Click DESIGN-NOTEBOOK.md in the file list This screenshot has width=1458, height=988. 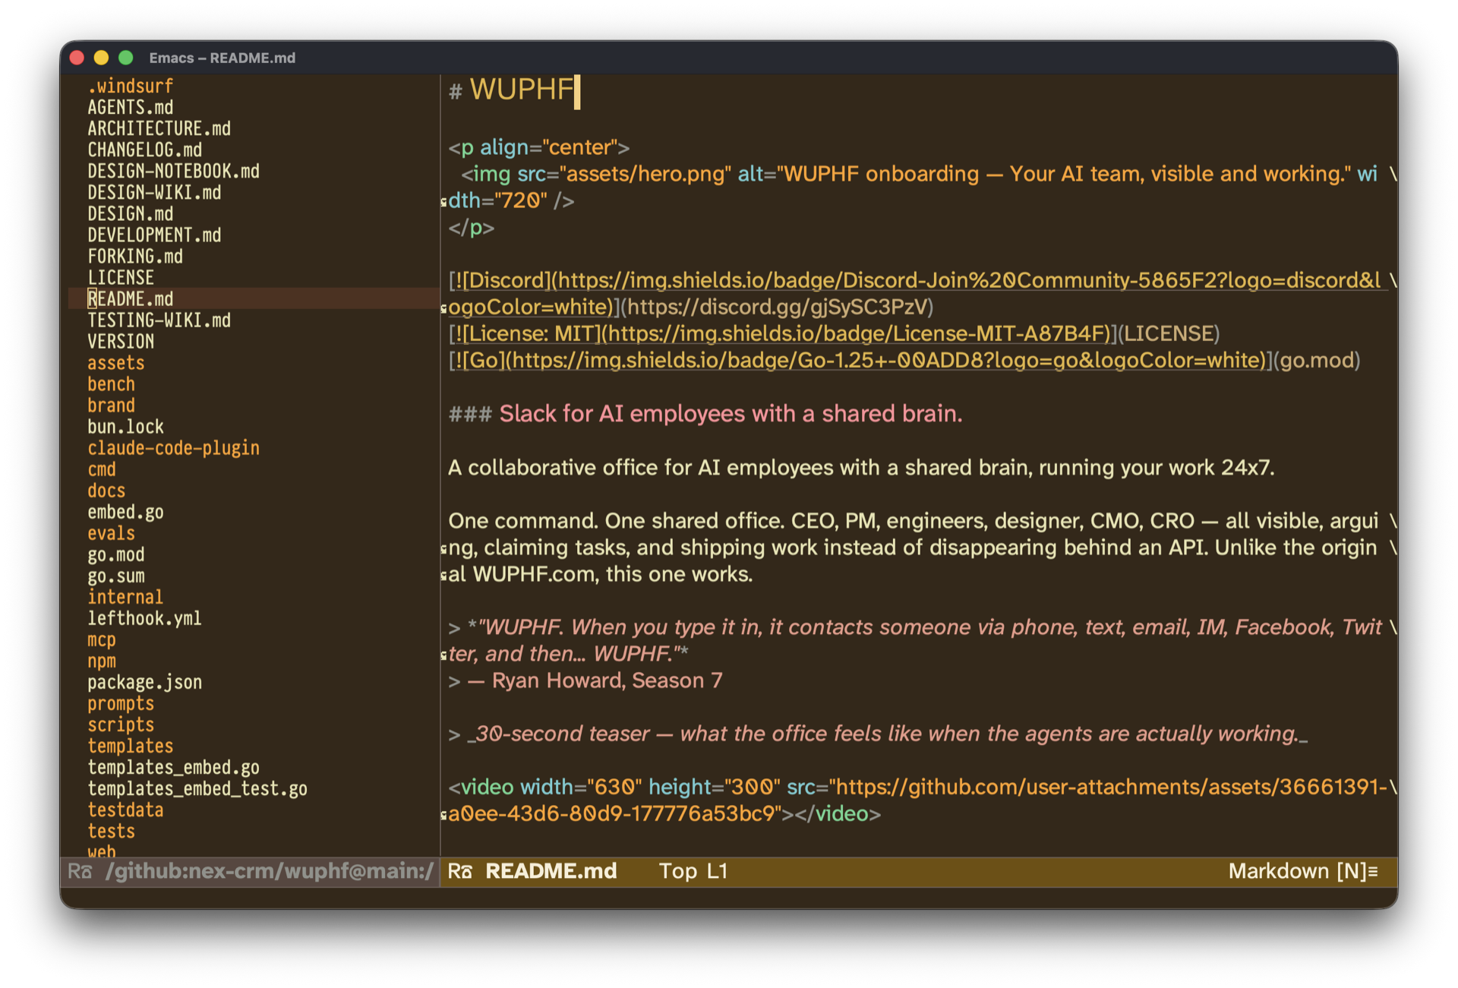click(x=173, y=171)
